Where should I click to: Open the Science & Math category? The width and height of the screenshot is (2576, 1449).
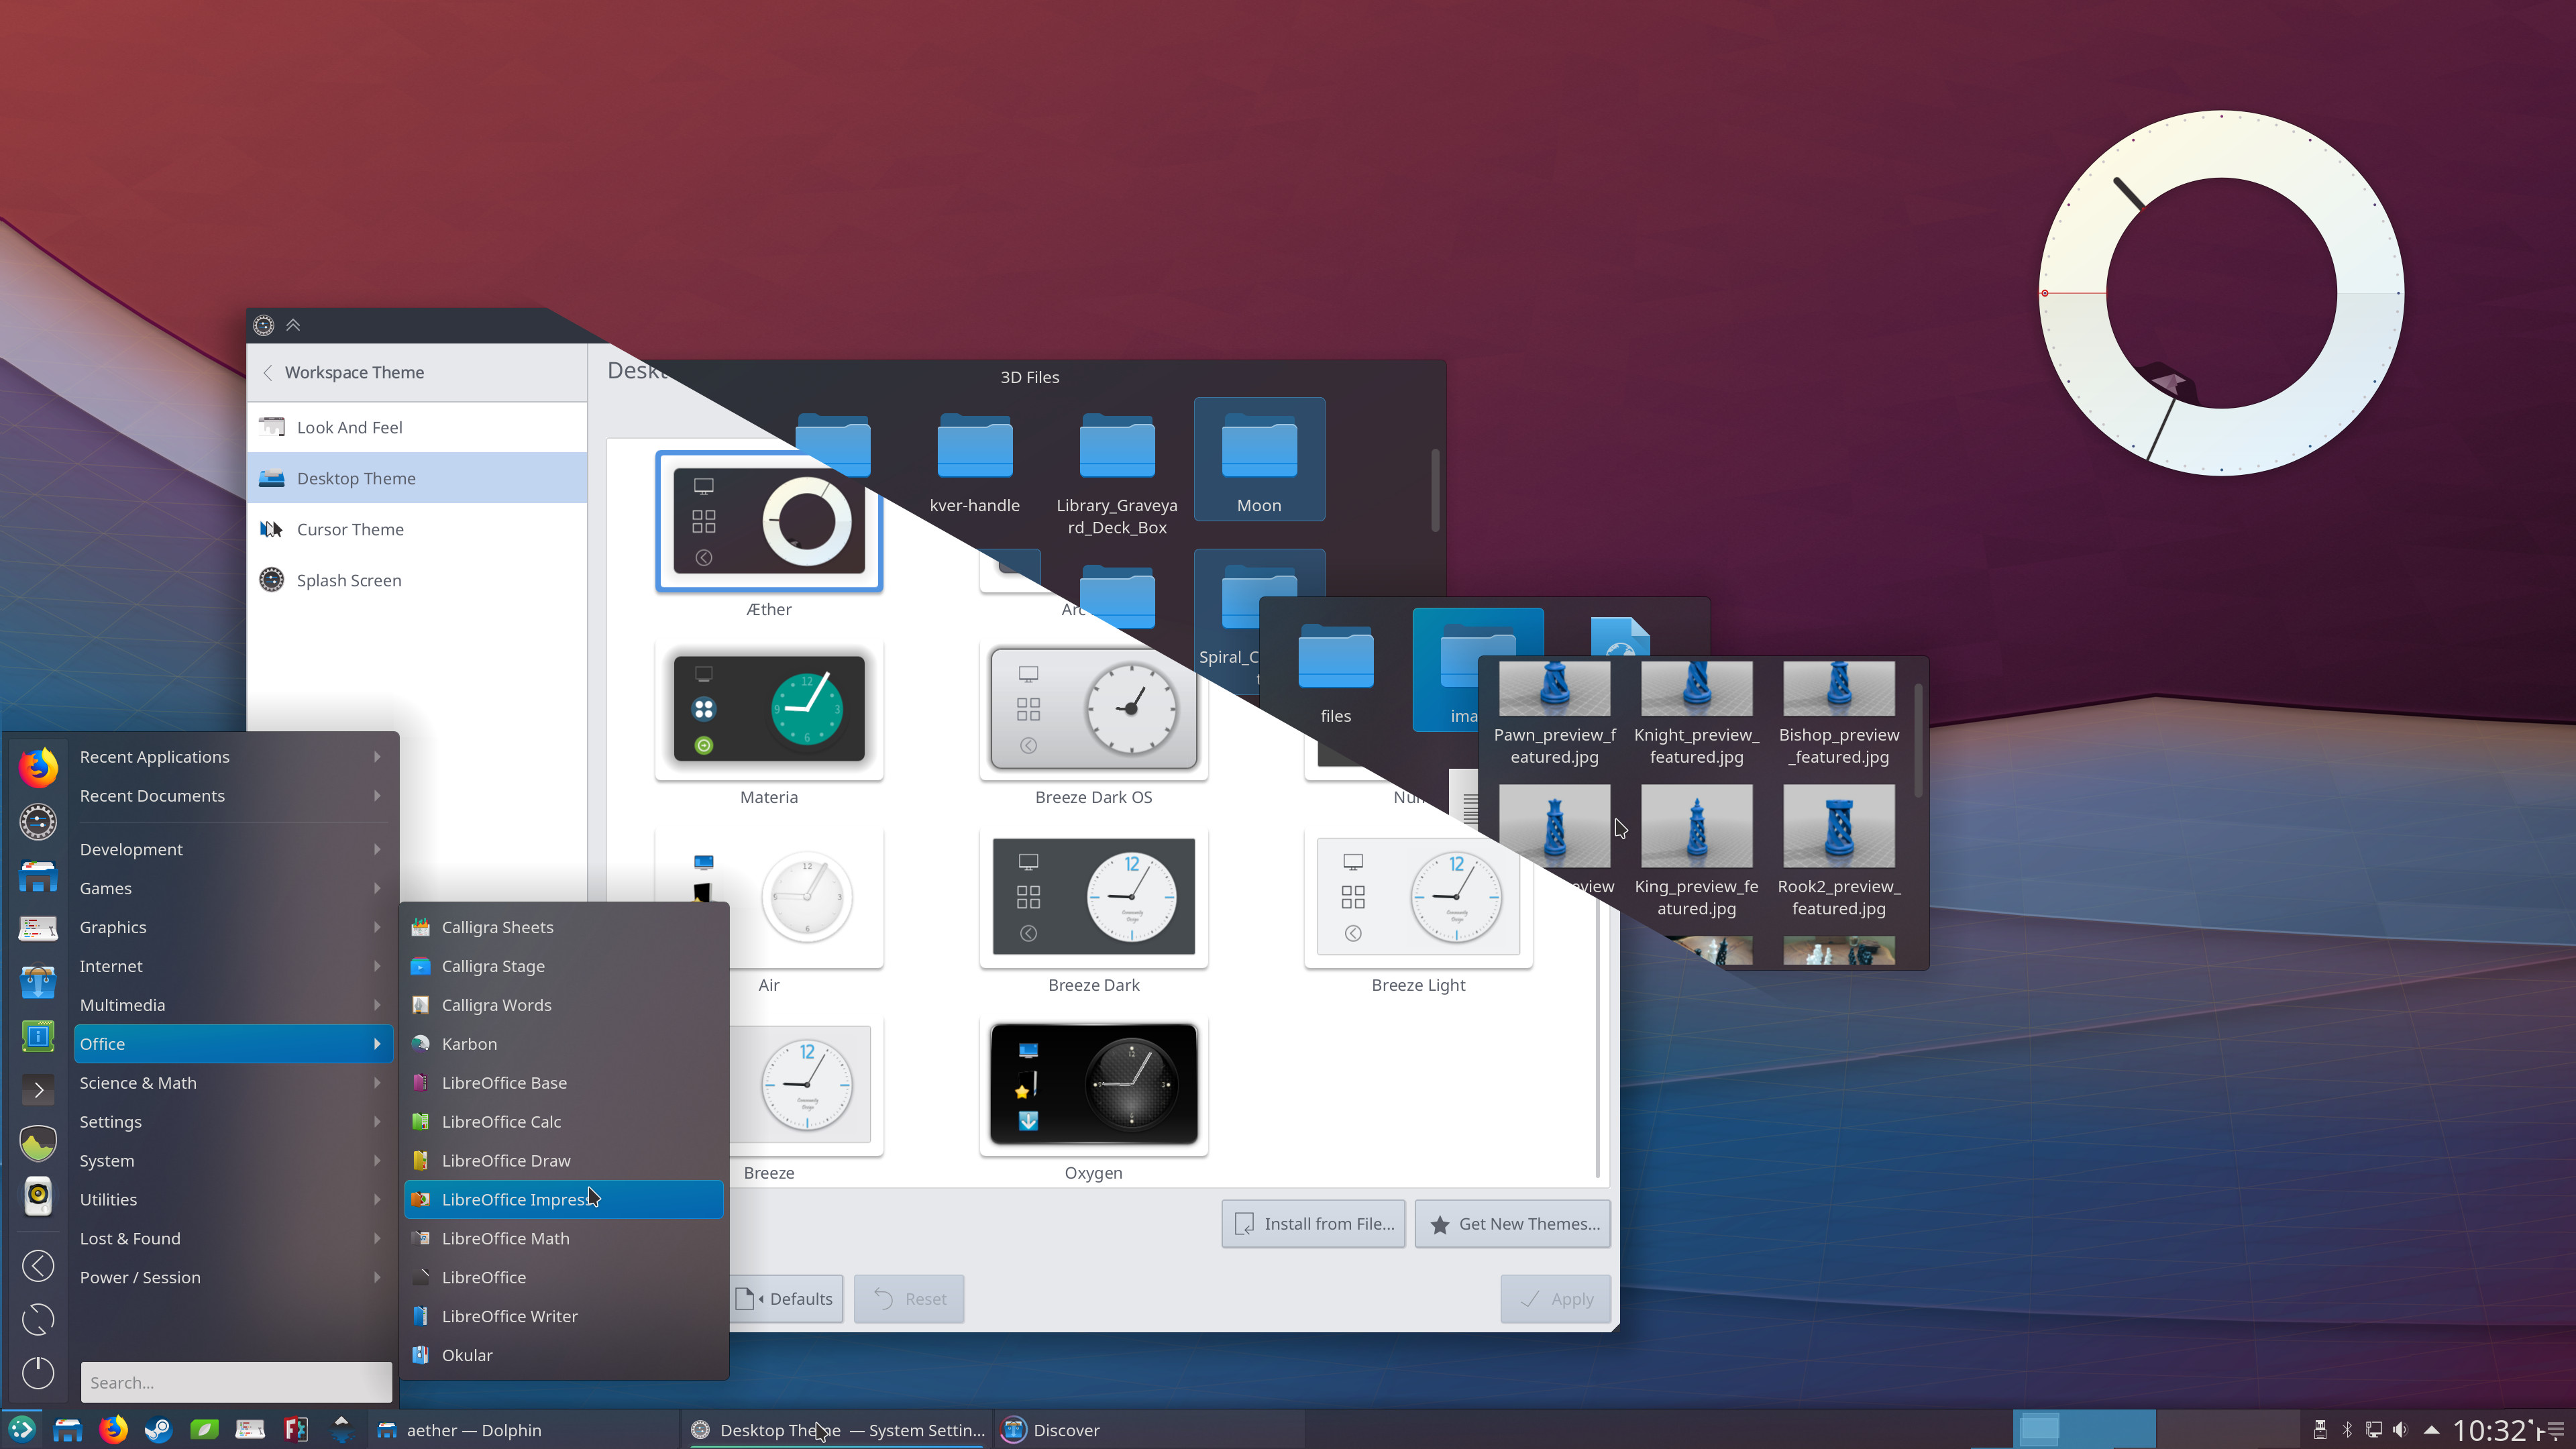(x=233, y=1083)
